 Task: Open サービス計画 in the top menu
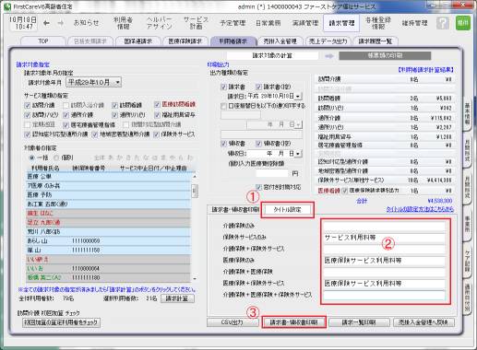tap(196, 23)
